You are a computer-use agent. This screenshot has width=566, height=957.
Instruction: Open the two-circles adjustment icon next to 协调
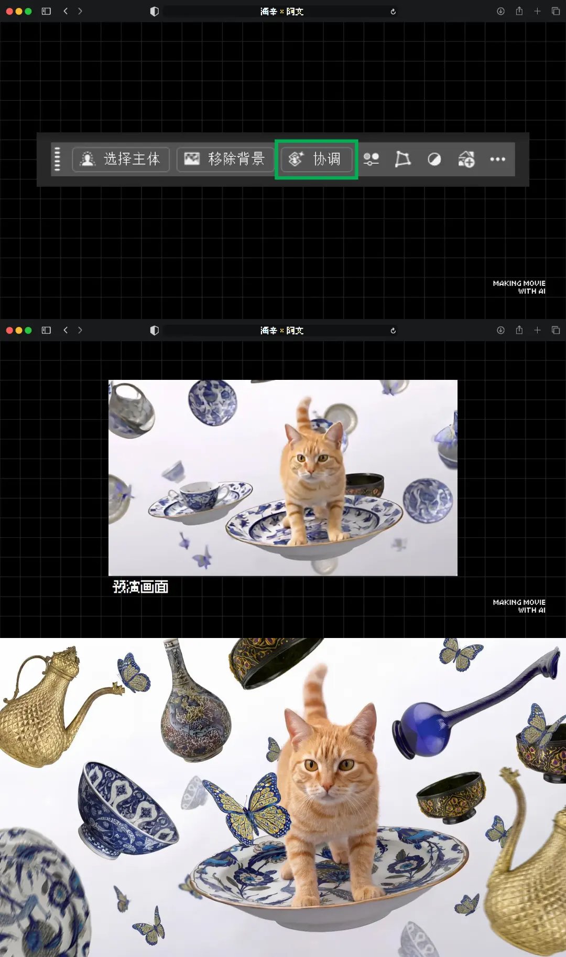coord(371,159)
